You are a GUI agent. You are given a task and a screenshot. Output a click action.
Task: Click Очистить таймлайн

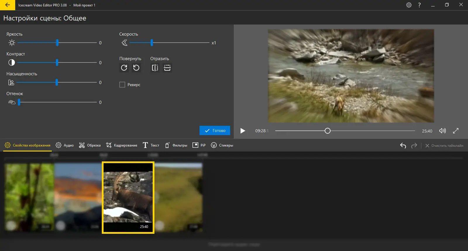click(444, 145)
